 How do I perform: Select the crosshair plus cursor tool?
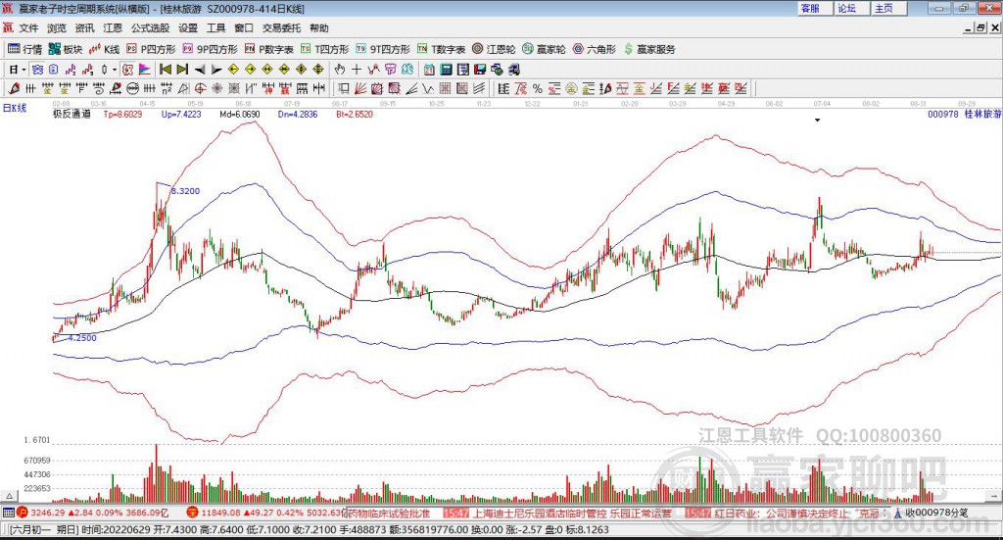(x=357, y=70)
